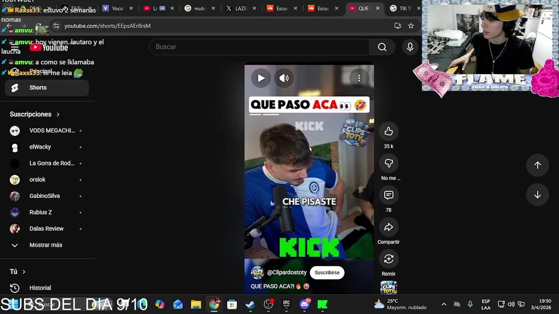Open the Shorts section in sidebar
Viewport: 559px width, 314px height.
point(47,88)
